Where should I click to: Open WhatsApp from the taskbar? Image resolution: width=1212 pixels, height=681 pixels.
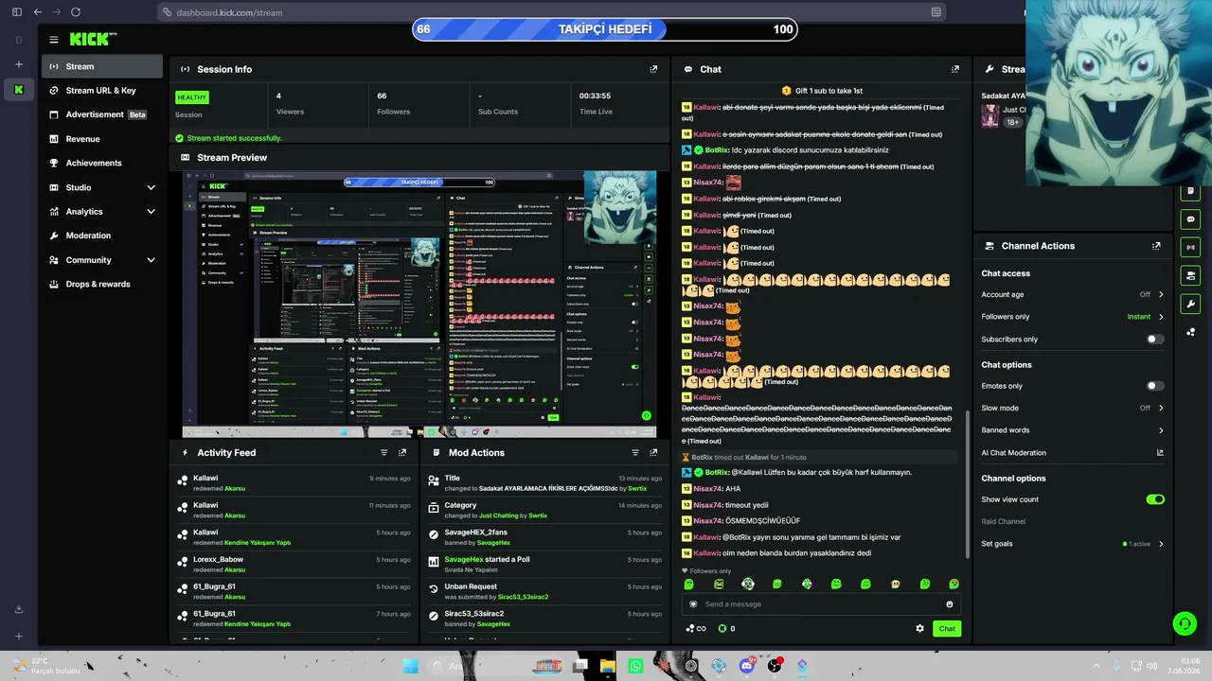[x=635, y=666]
